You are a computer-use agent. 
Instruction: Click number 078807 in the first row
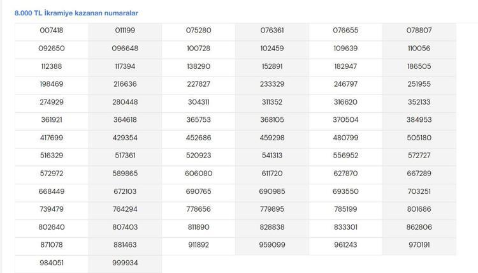click(419, 31)
